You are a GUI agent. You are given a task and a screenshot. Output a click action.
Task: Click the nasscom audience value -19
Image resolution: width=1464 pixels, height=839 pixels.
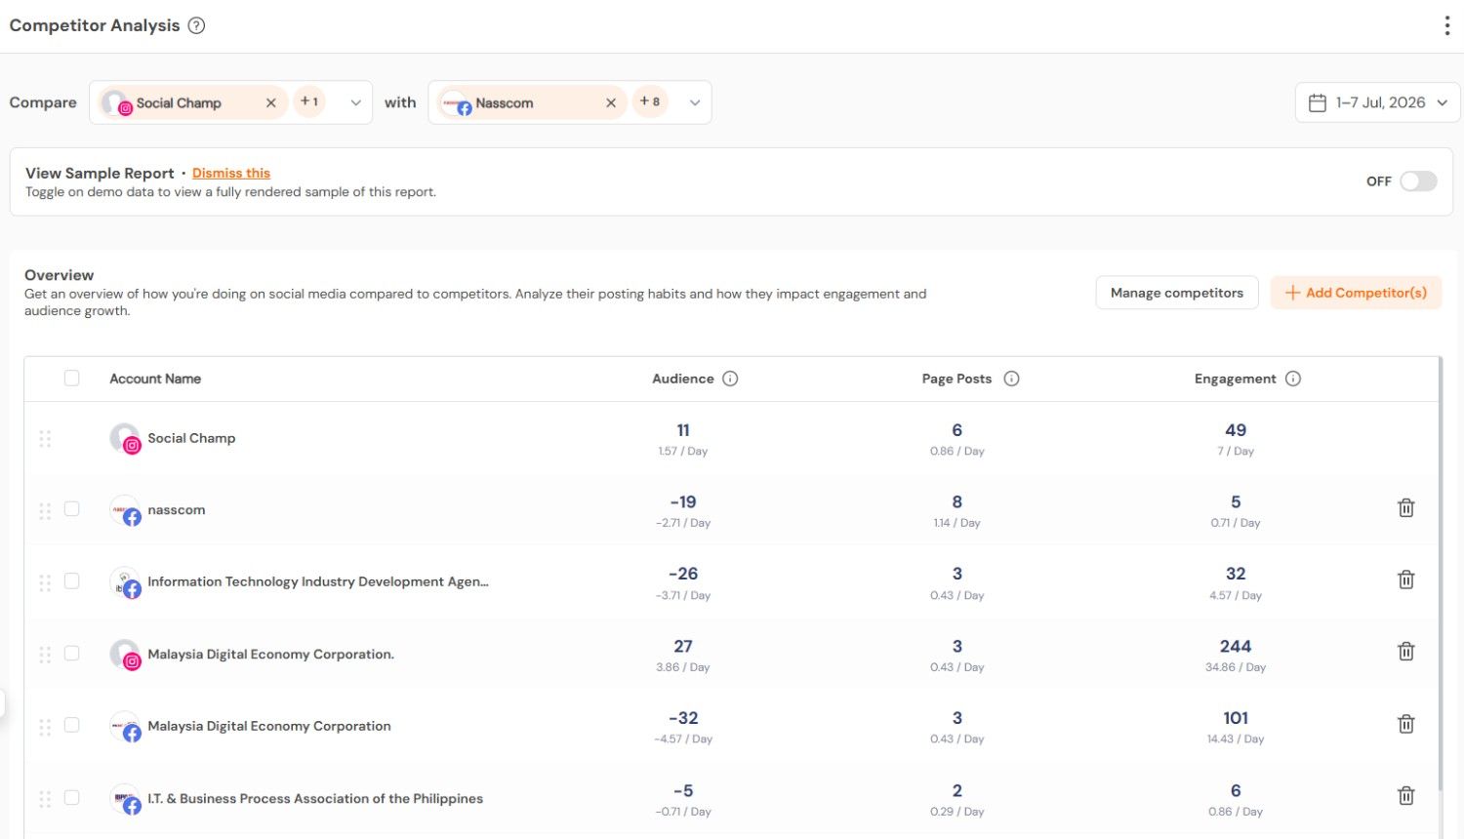[x=683, y=501]
